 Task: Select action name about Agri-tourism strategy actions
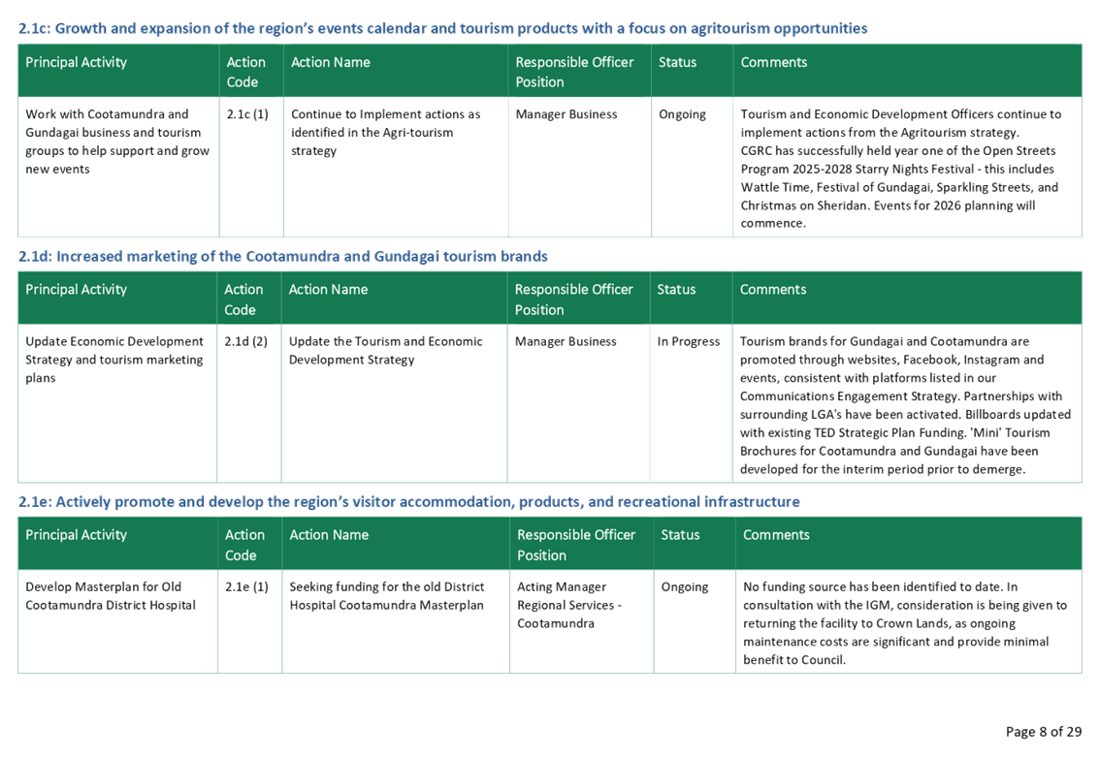point(386,133)
